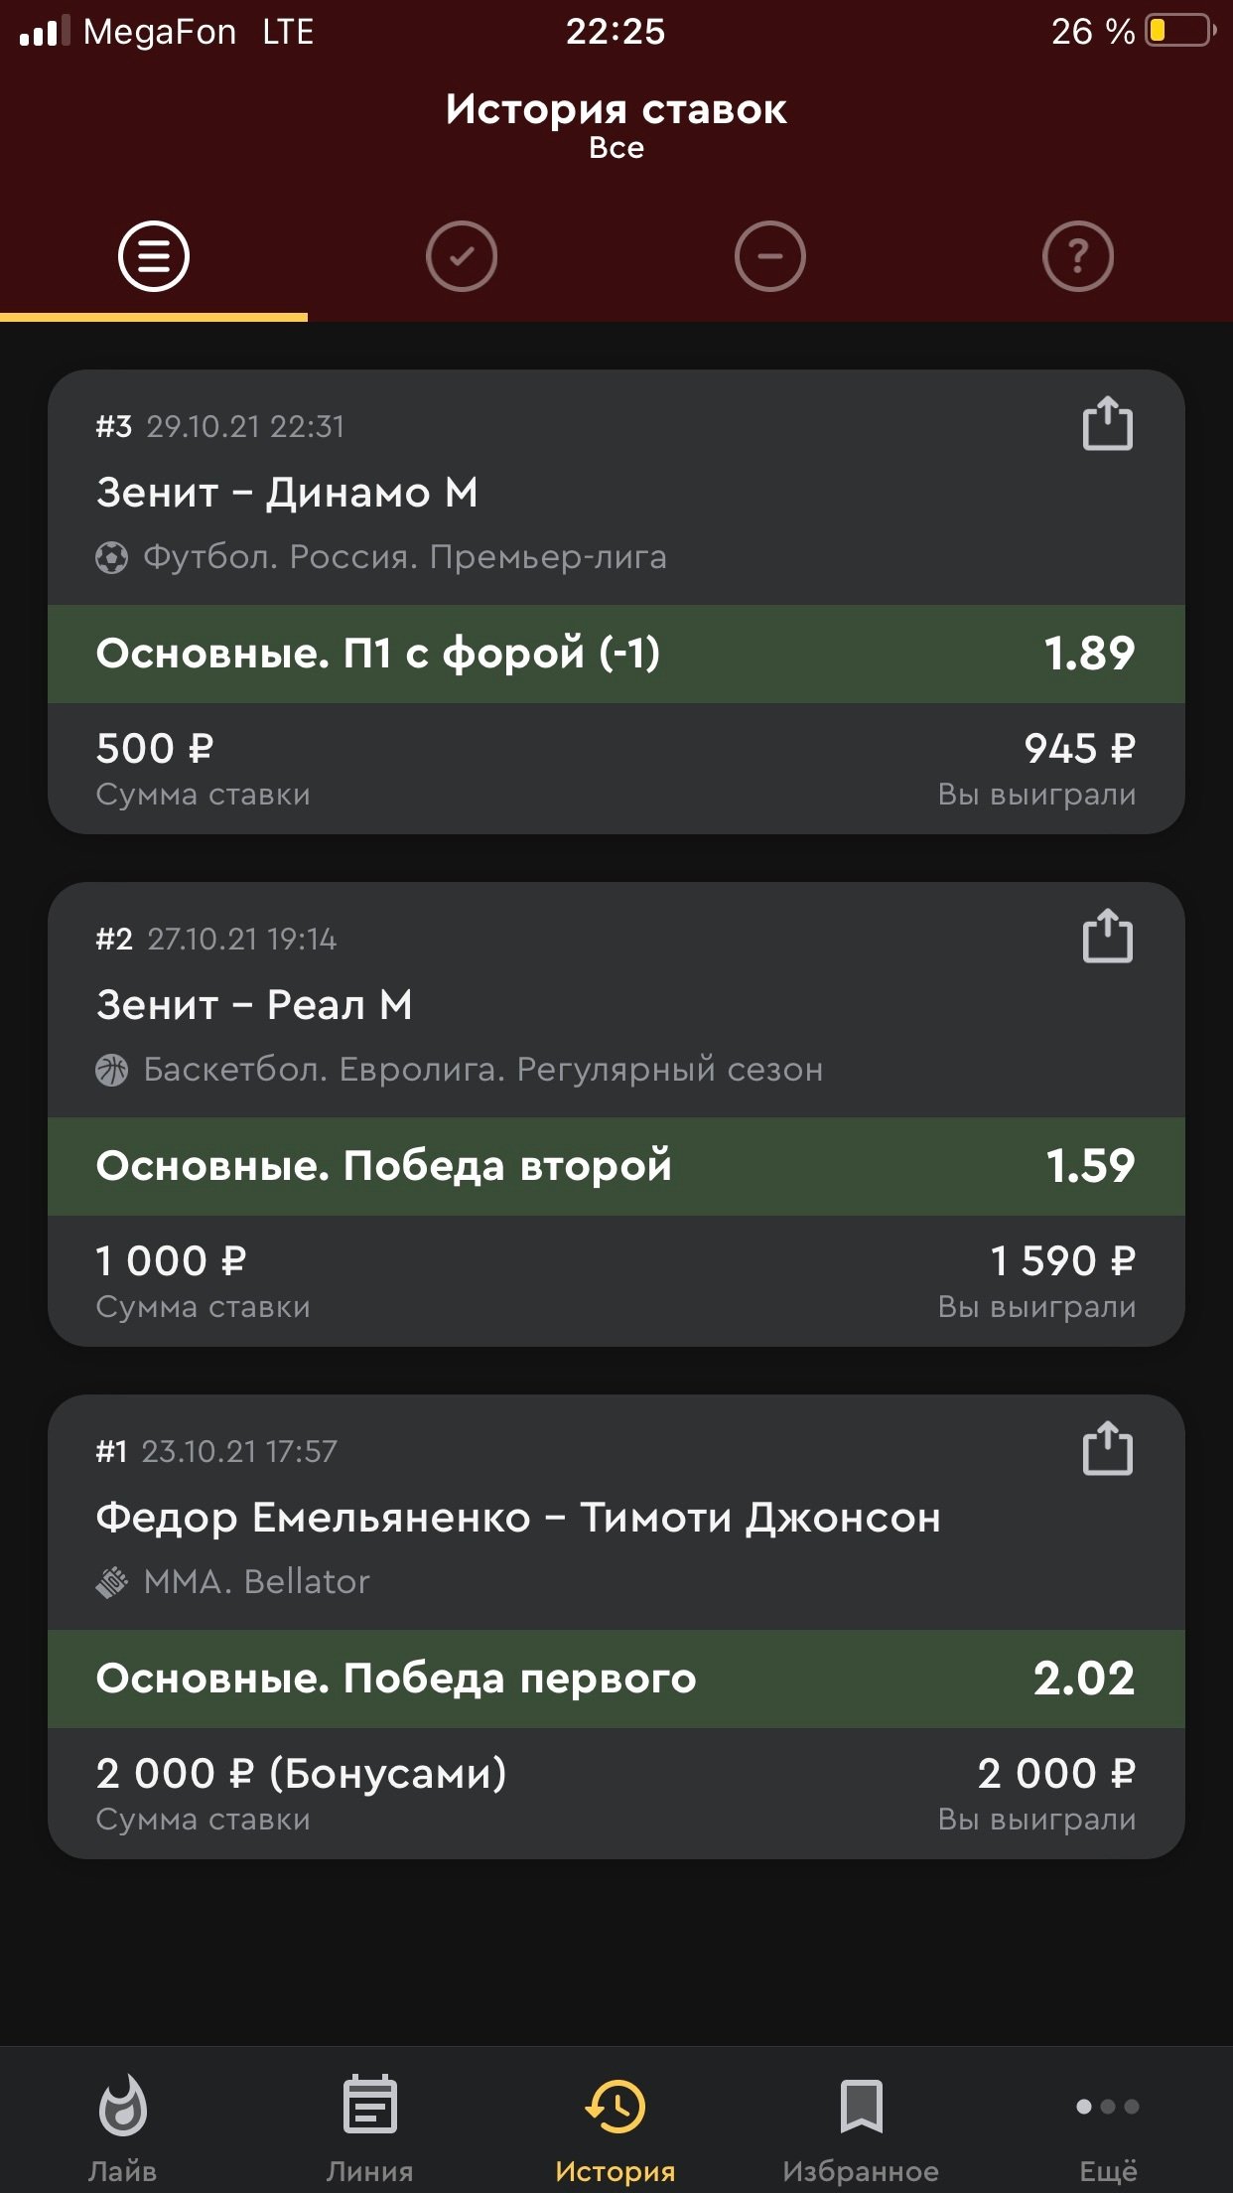
Task: Filter history by won bets checkmark
Action: [x=462, y=257]
